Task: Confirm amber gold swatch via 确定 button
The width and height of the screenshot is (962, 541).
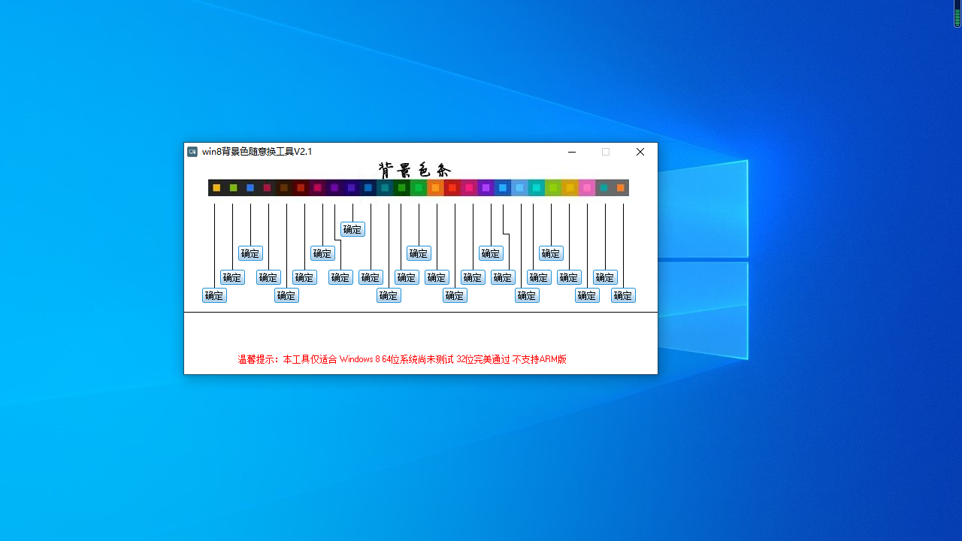Action: tap(569, 277)
